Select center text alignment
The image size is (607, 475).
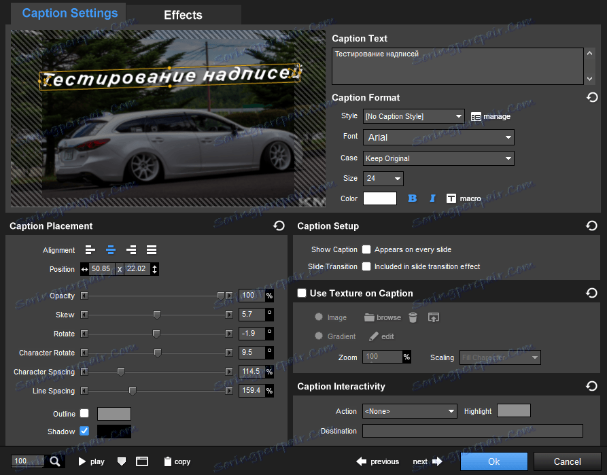click(x=110, y=250)
